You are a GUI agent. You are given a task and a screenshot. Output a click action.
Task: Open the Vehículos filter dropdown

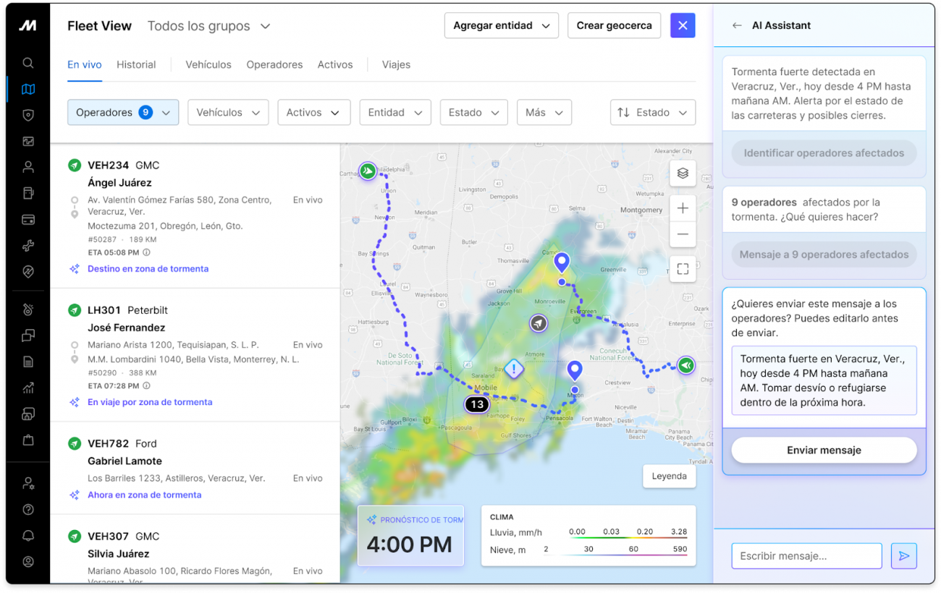tap(228, 113)
